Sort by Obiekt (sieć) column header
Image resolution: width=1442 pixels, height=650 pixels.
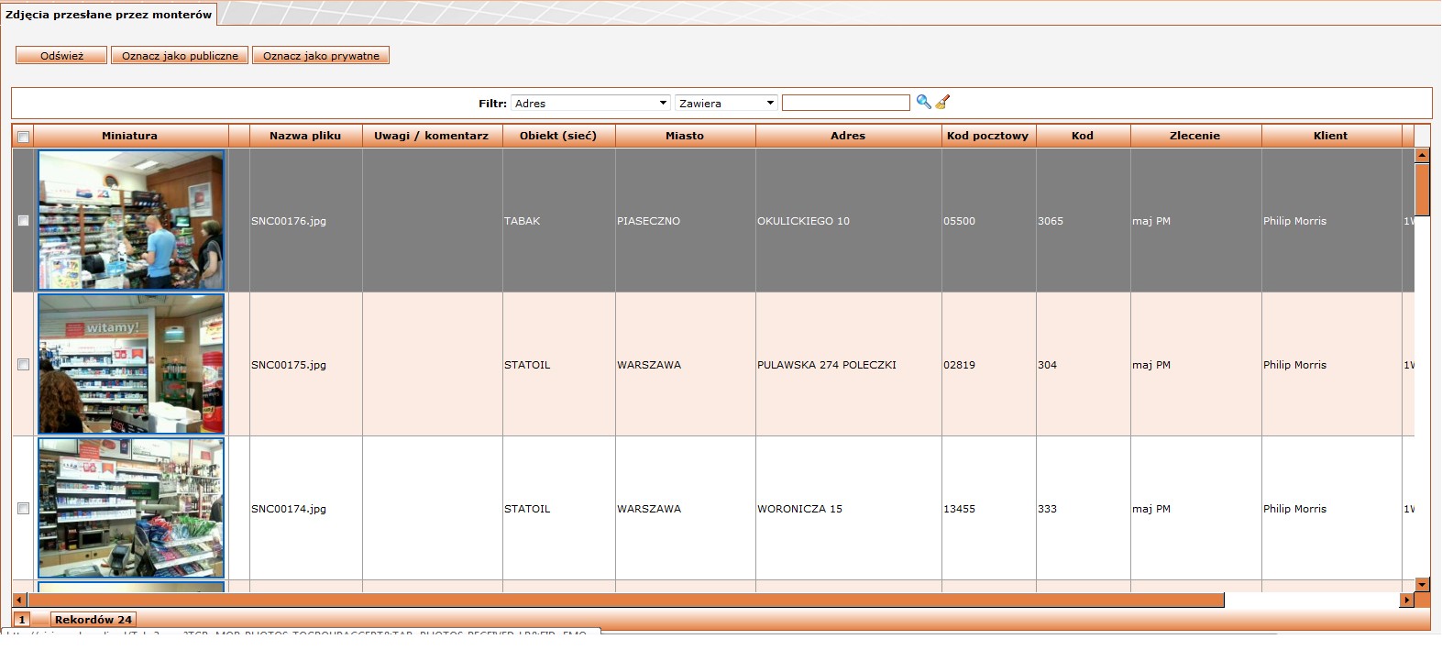558,136
